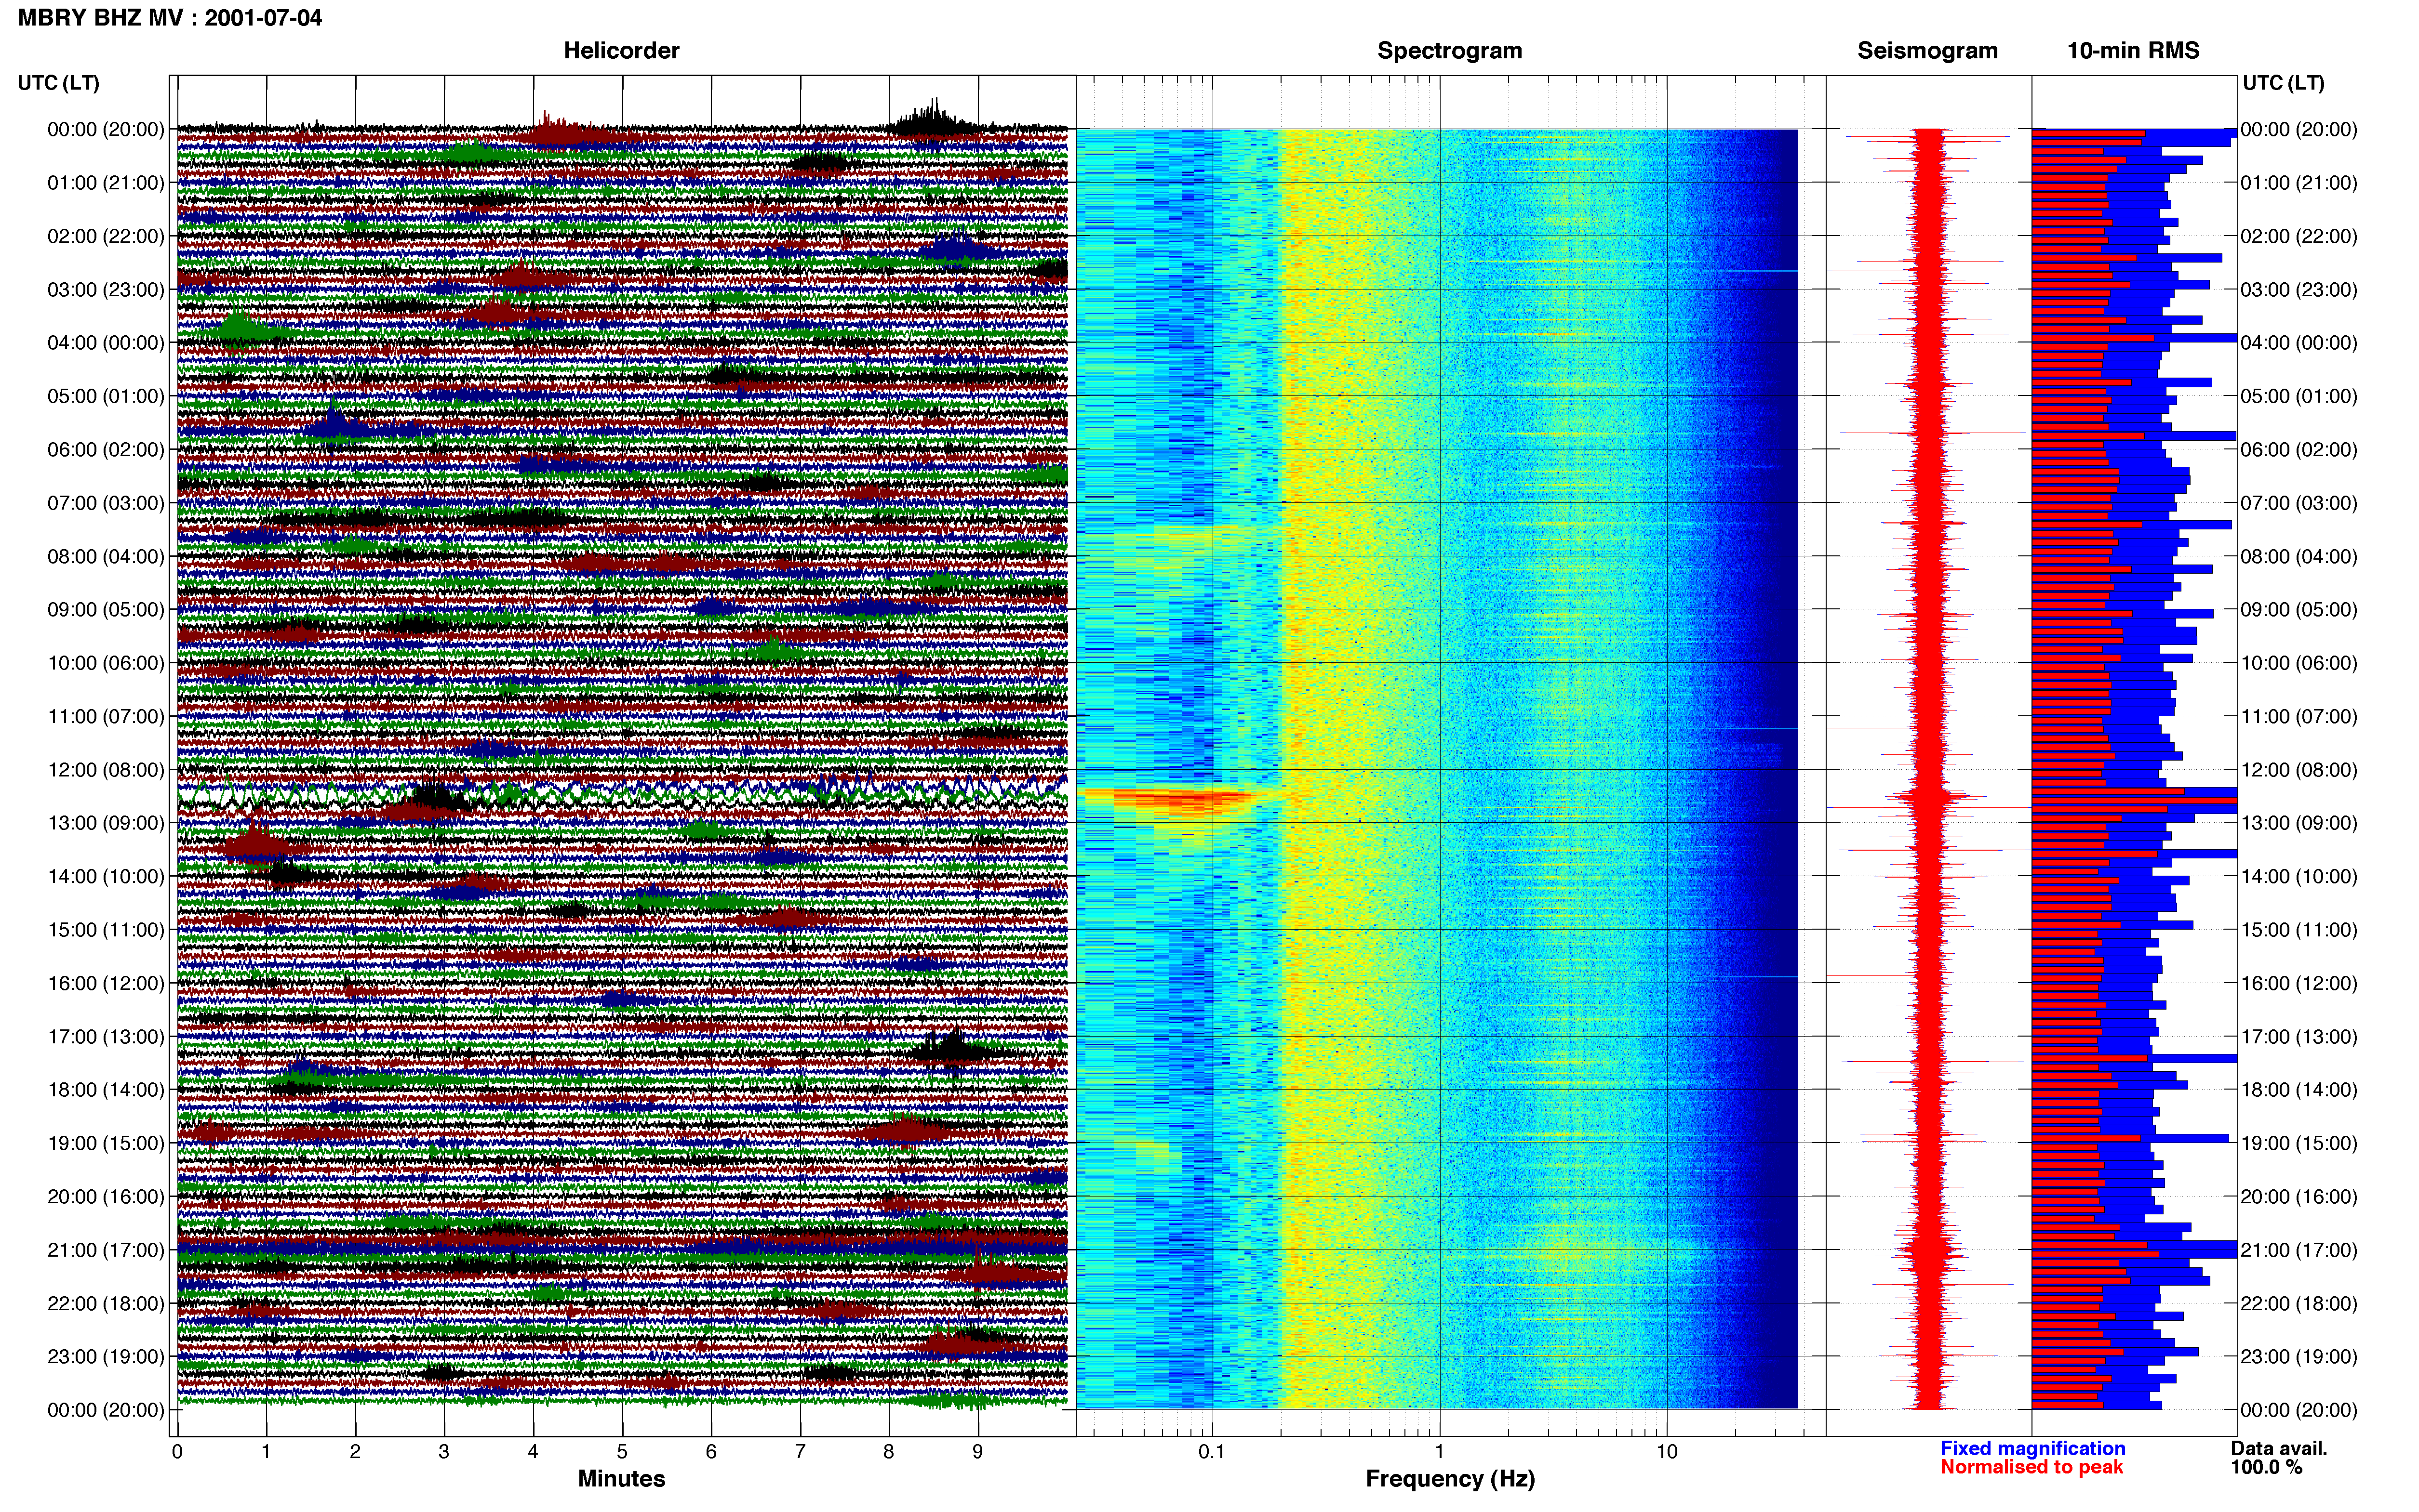Click left time label '00:00 (20:00)' at top
This screenshot has height=1512, width=2419.
[x=106, y=129]
